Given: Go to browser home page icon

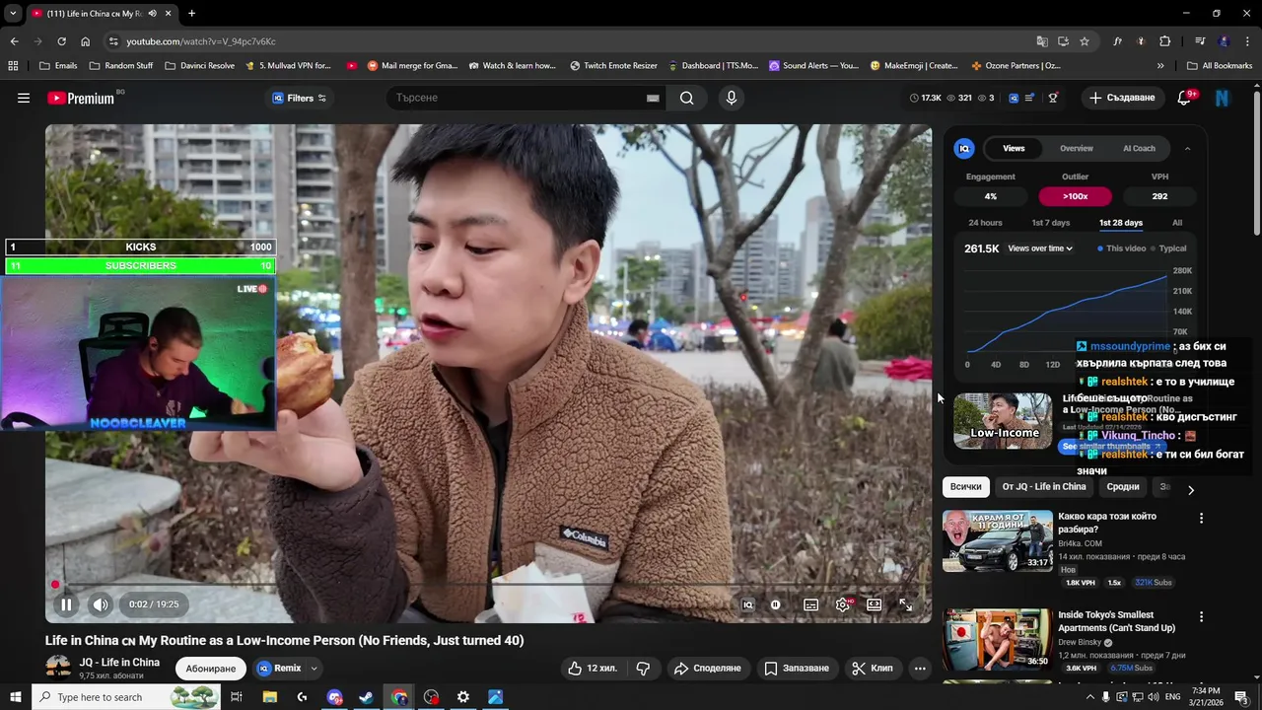Looking at the screenshot, I should pyautogui.click(x=85, y=41).
